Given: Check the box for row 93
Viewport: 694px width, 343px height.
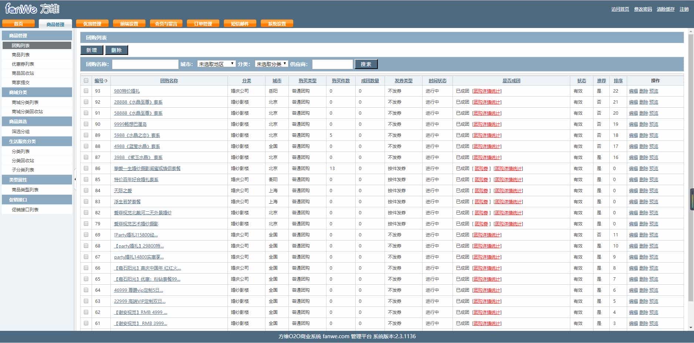Looking at the screenshot, I should click(86, 91).
